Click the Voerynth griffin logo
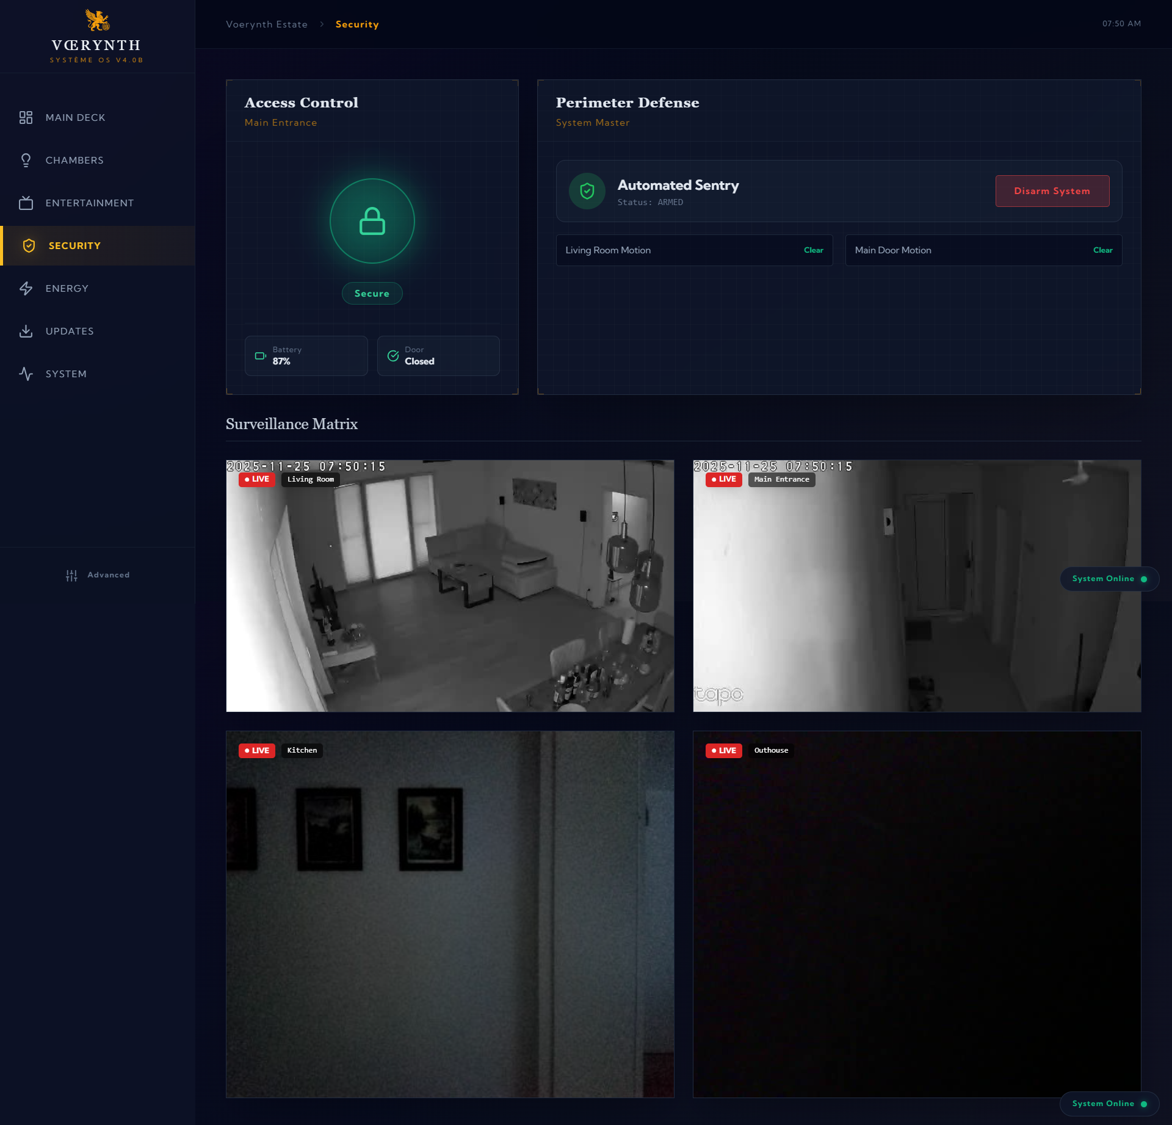 [97, 21]
